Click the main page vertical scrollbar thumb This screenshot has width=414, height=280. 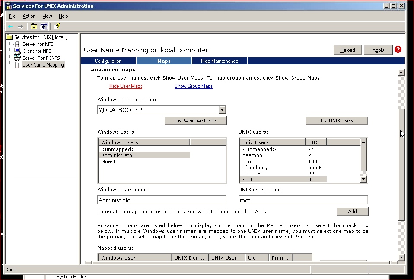[401, 164]
